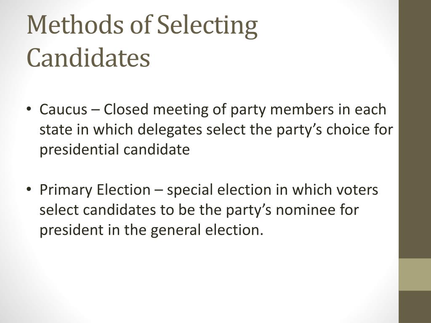Click the first bullet marker before Caucus
The height and width of the screenshot is (323, 431).
click(29, 109)
